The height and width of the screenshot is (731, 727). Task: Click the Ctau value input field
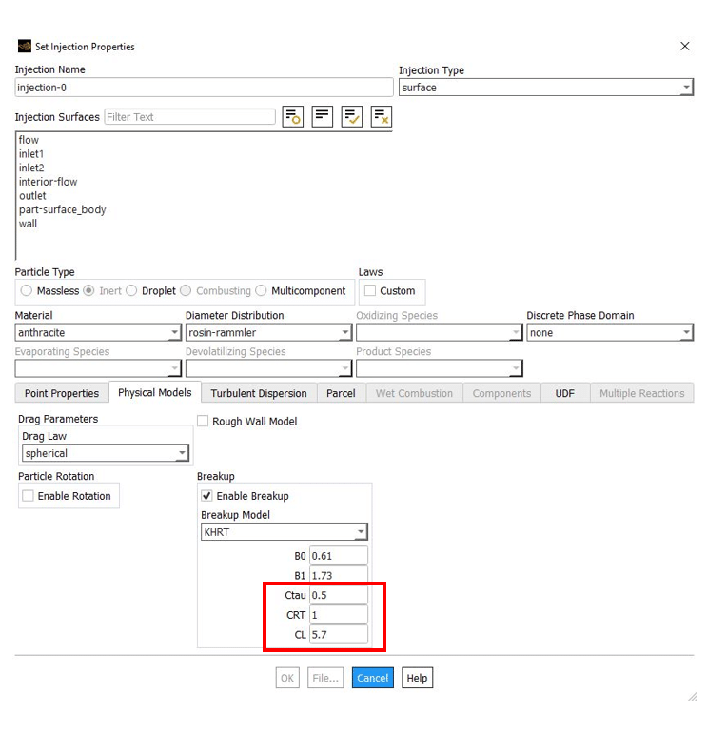click(338, 595)
